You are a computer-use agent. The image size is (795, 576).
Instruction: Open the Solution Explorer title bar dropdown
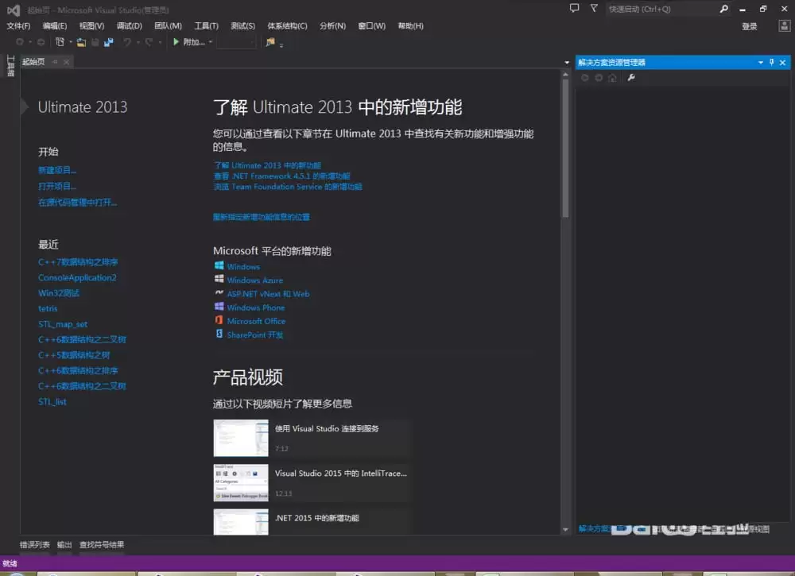760,62
